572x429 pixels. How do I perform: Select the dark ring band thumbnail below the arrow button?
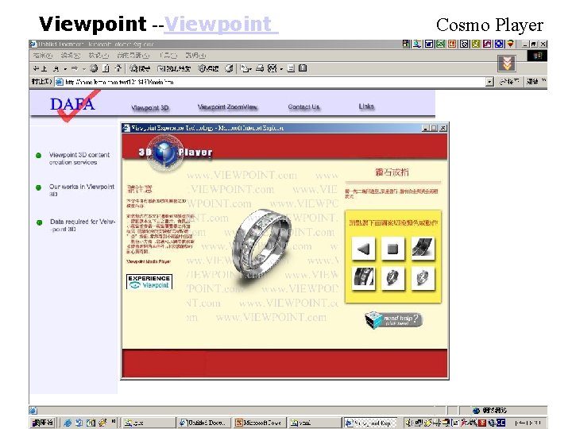[x=364, y=278]
